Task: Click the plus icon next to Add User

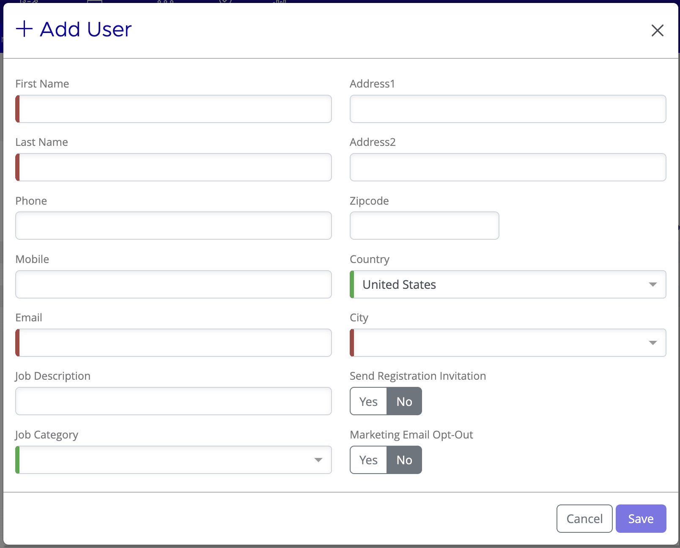Action: (25, 29)
